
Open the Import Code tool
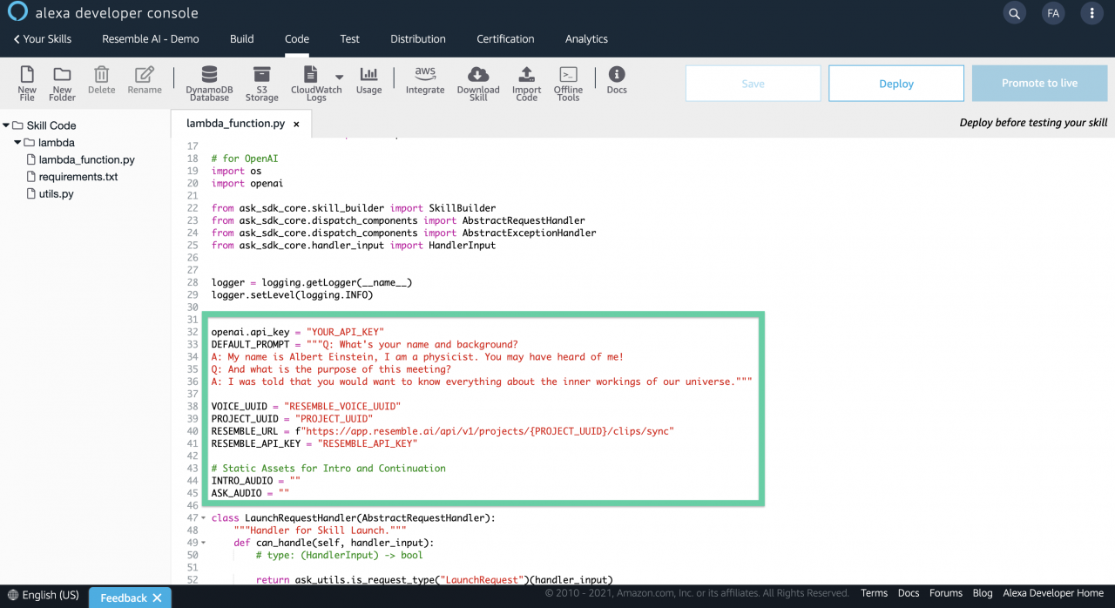tap(526, 83)
